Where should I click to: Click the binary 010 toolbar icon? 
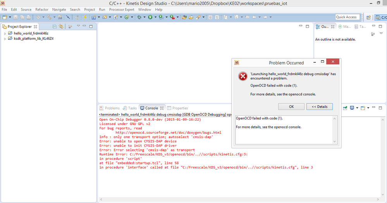click(60, 17)
